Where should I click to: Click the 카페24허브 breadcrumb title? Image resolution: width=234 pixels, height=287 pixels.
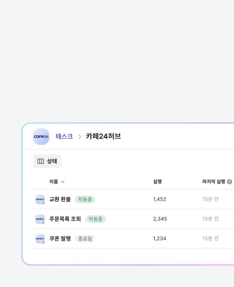[103, 136]
